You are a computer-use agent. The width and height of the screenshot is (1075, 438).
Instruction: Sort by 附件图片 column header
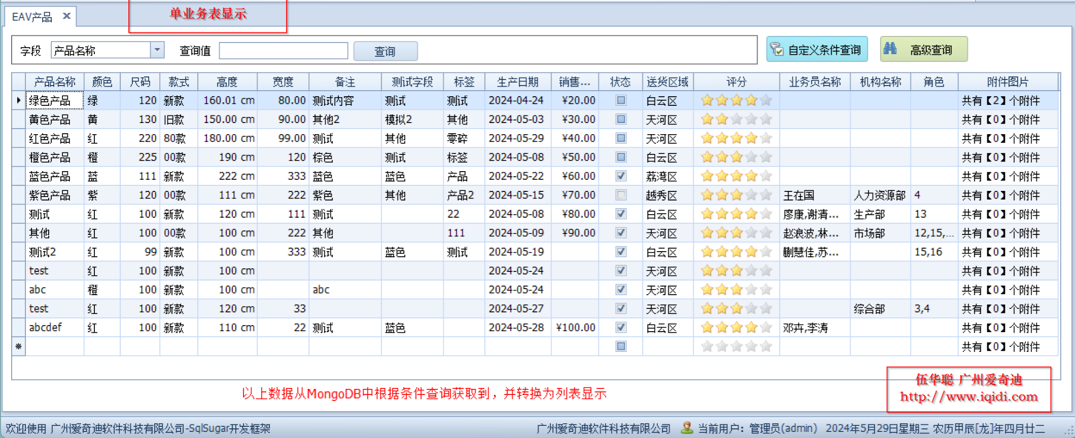pyautogui.click(x=1008, y=82)
